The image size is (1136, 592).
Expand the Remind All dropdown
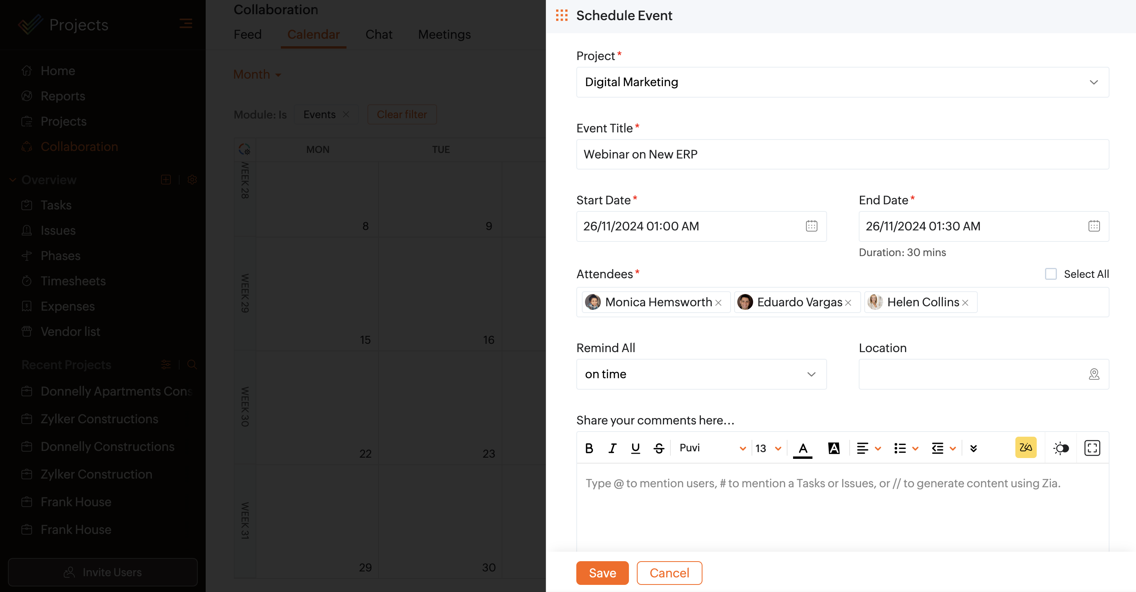701,374
